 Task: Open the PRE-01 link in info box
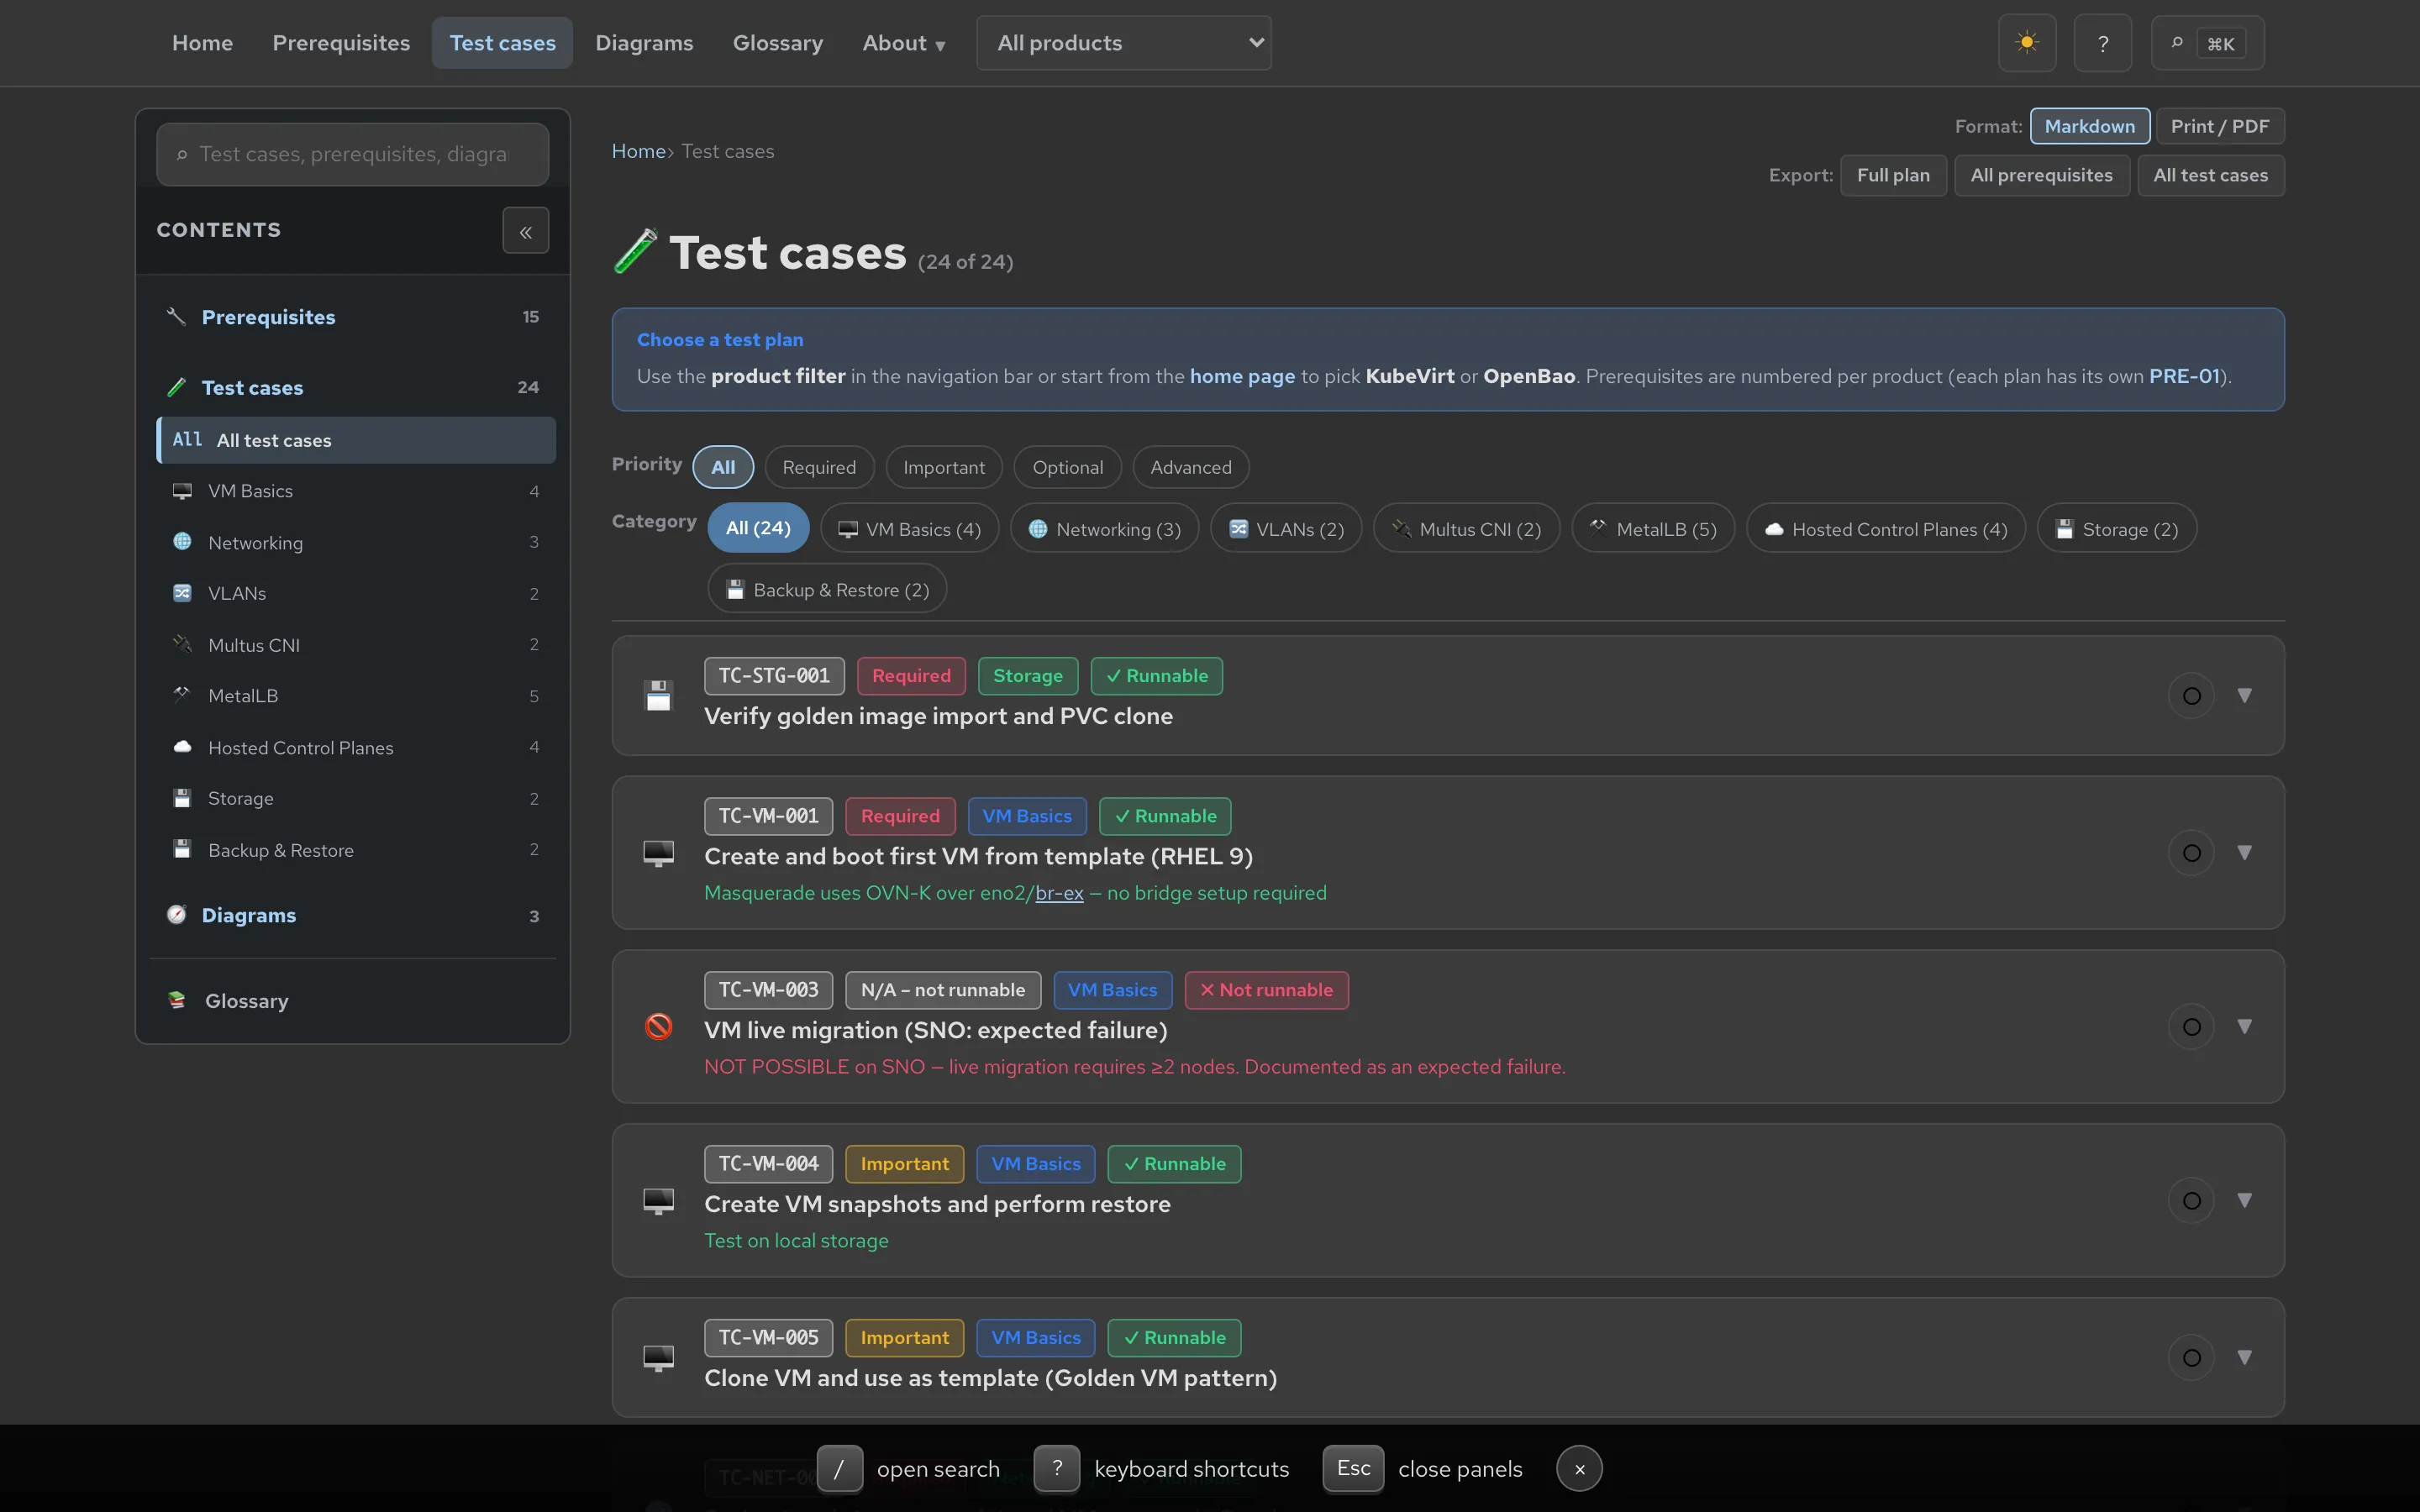point(2184,376)
